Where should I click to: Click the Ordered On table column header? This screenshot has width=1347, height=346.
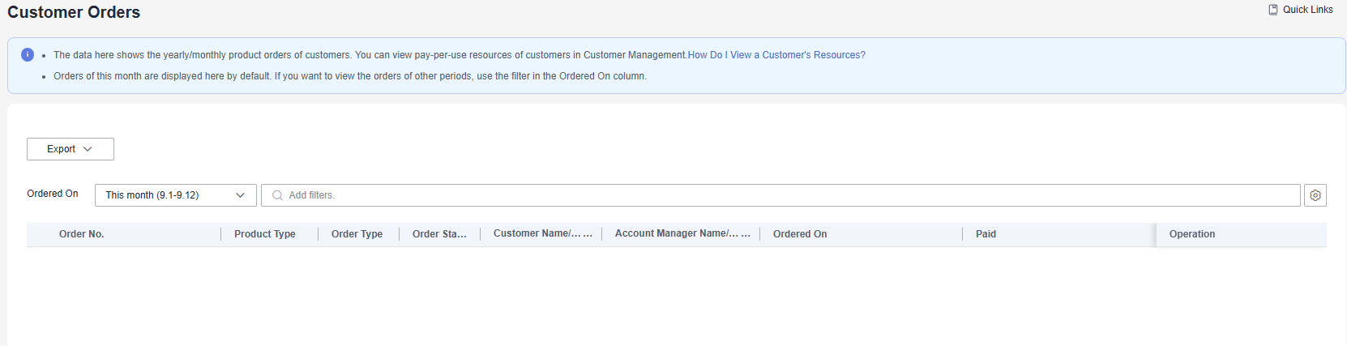point(800,234)
